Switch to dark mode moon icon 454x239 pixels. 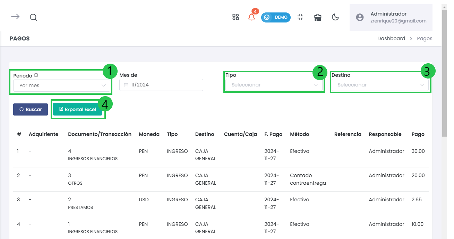point(335,17)
